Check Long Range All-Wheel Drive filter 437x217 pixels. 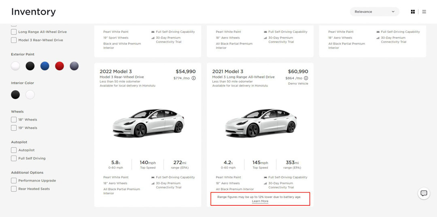click(x=14, y=32)
